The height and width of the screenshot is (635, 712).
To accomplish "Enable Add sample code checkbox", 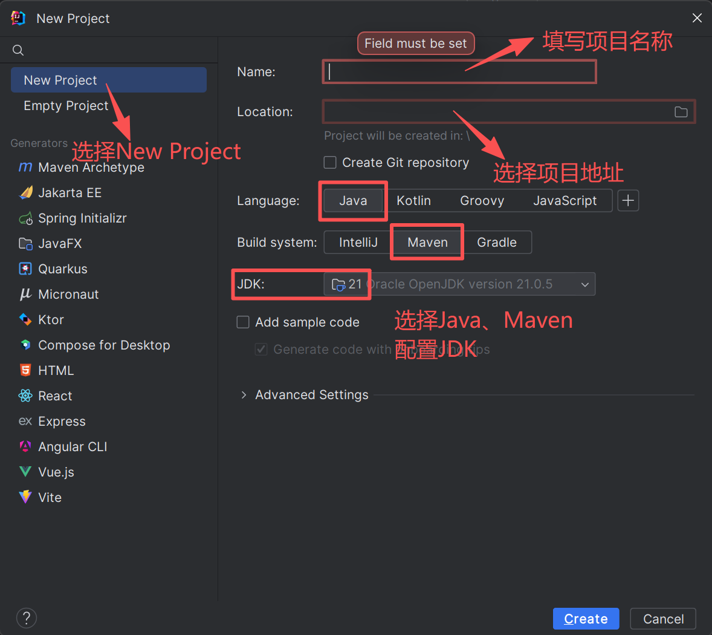I will pyautogui.click(x=243, y=322).
